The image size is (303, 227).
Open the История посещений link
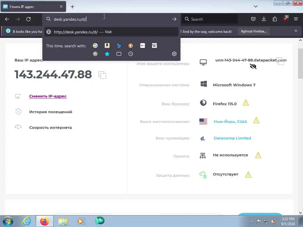[51, 112]
